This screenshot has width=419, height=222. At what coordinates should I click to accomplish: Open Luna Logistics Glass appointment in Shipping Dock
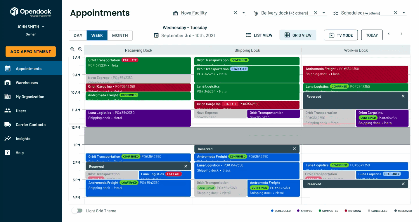(247, 171)
